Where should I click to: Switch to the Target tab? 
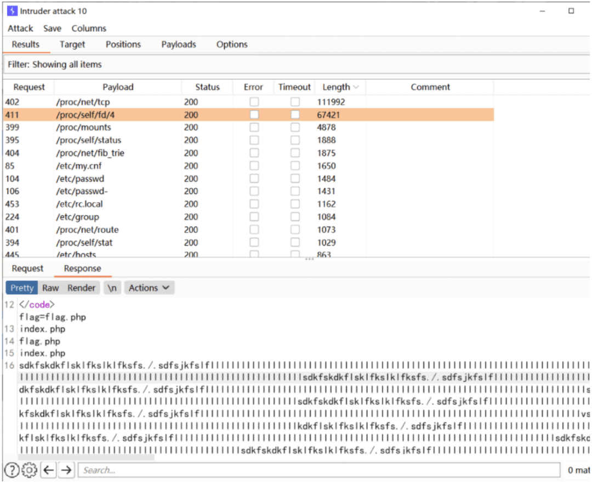click(x=72, y=44)
